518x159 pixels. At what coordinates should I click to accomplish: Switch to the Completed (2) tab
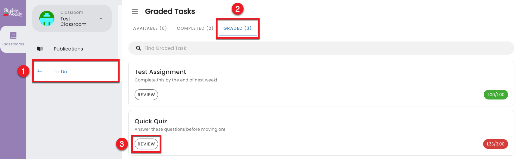[x=195, y=28]
